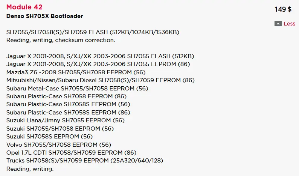Click the 149 $ price
The width and height of the screenshot is (299, 176).
pyautogui.click(x=283, y=9)
